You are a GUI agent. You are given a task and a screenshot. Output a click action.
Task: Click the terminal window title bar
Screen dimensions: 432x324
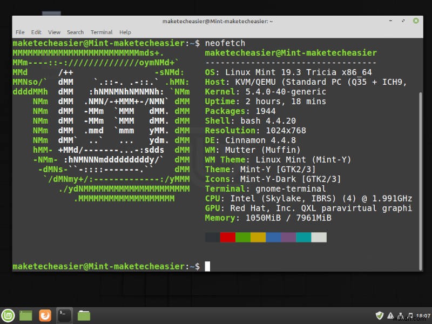(x=216, y=22)
